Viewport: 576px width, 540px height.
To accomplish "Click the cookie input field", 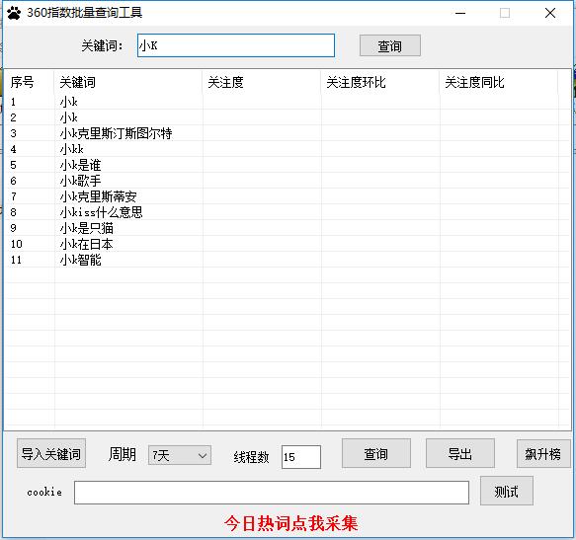I will 272,493.
